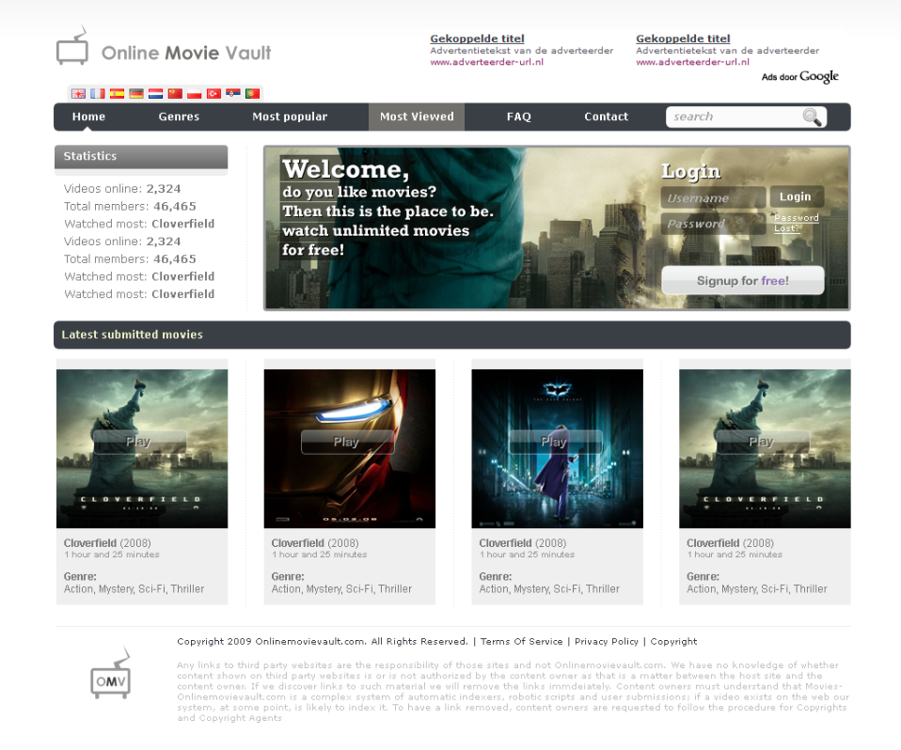901x750 pixels.
Task: Pick the Polish flag language icon
Action: coord(195,94)
